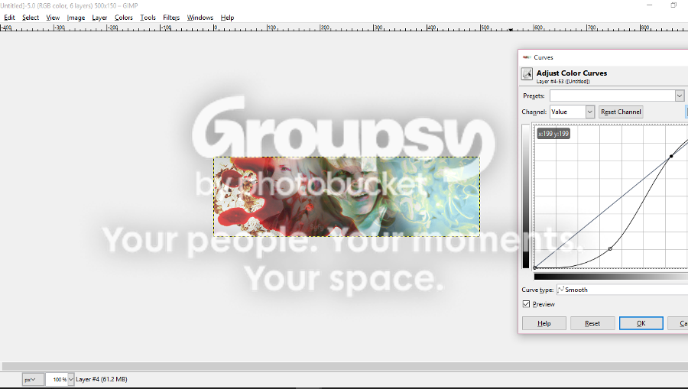Select the lower curve control point

tap(610, 248)
